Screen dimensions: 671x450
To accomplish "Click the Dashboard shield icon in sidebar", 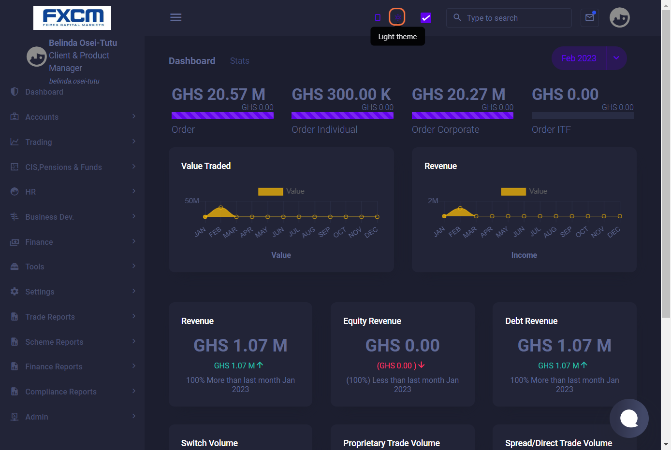I will tap(15, 92).
